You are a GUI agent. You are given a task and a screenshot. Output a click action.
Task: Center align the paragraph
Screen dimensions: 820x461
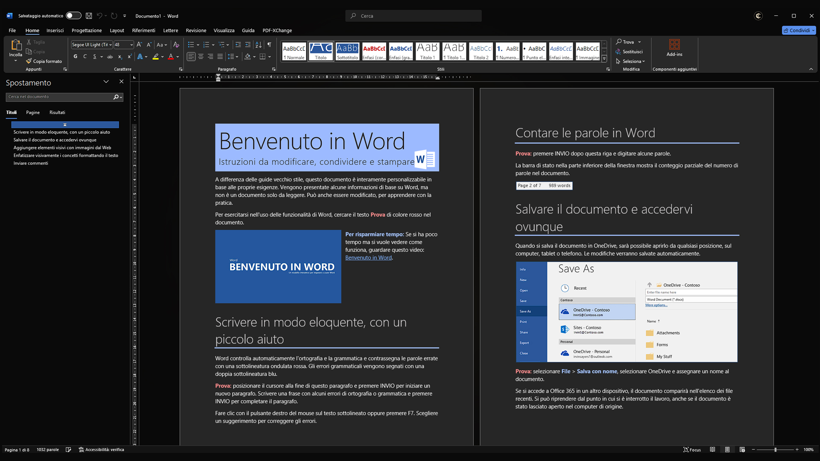pos(201,56)
